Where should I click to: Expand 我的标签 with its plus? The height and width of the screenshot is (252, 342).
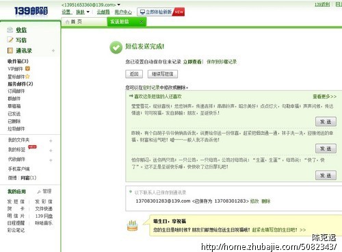pos(51,151)
